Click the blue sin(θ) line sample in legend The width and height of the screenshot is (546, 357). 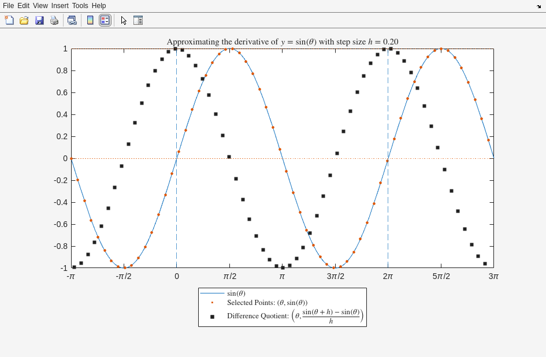(x=212, y=293)
